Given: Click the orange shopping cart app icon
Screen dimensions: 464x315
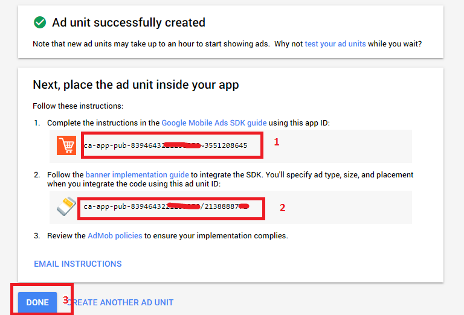Looking at the screenshot, I should tap(66, 145).
